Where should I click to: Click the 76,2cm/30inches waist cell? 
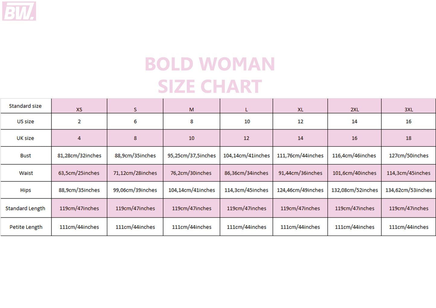191,173
